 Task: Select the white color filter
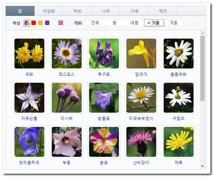54,23
